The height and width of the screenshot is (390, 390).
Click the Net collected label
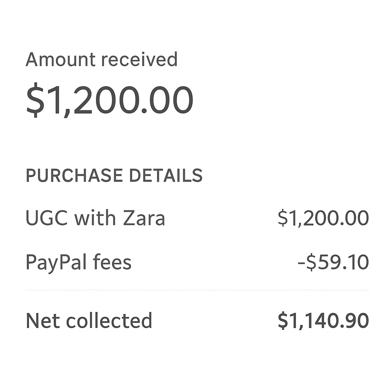click(89, 321)
